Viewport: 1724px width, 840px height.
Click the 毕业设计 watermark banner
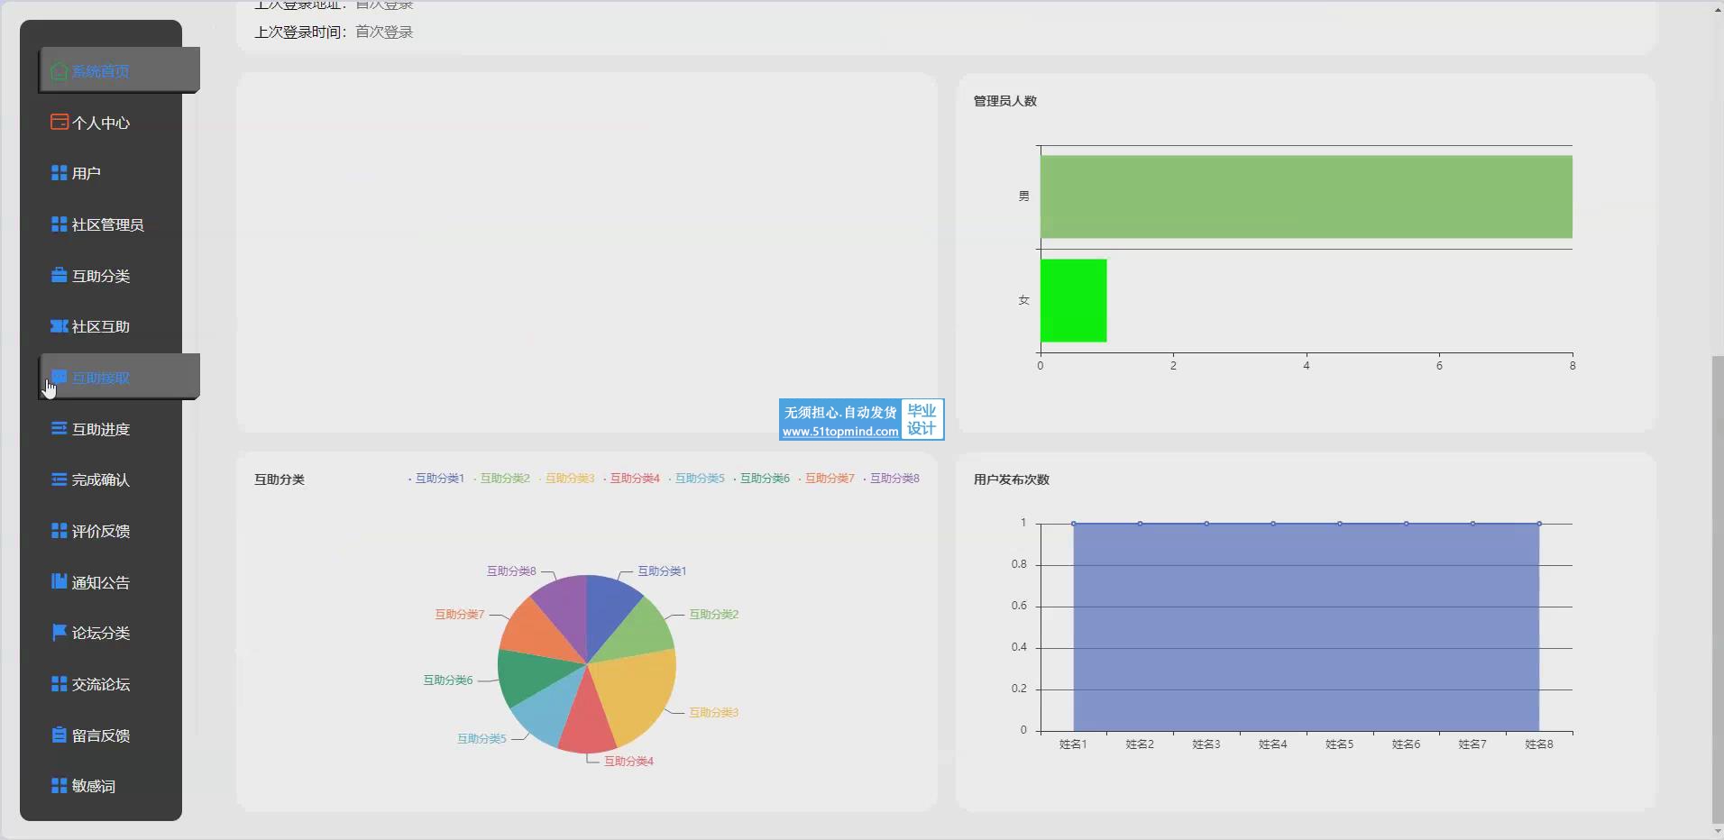[861, 420]
